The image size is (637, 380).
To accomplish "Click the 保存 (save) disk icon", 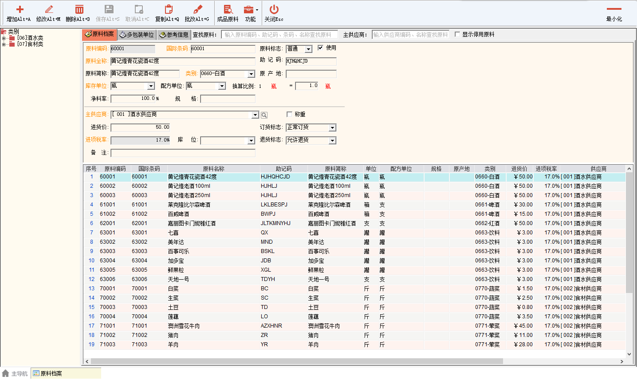I will tap(109, 9).
